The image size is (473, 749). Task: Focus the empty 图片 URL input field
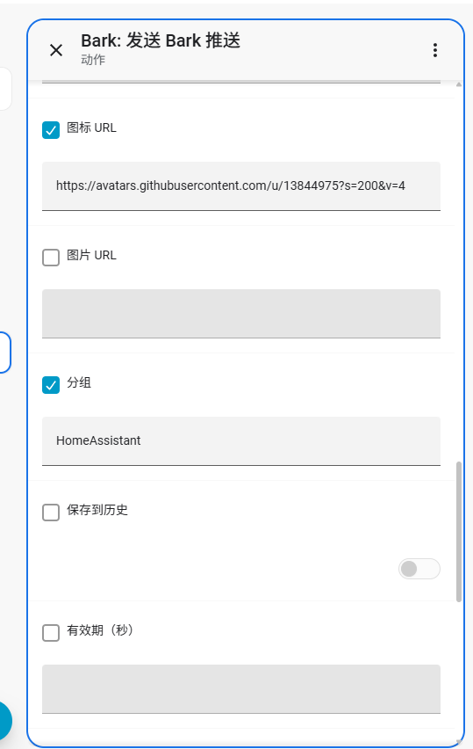[x=241, y=314]
